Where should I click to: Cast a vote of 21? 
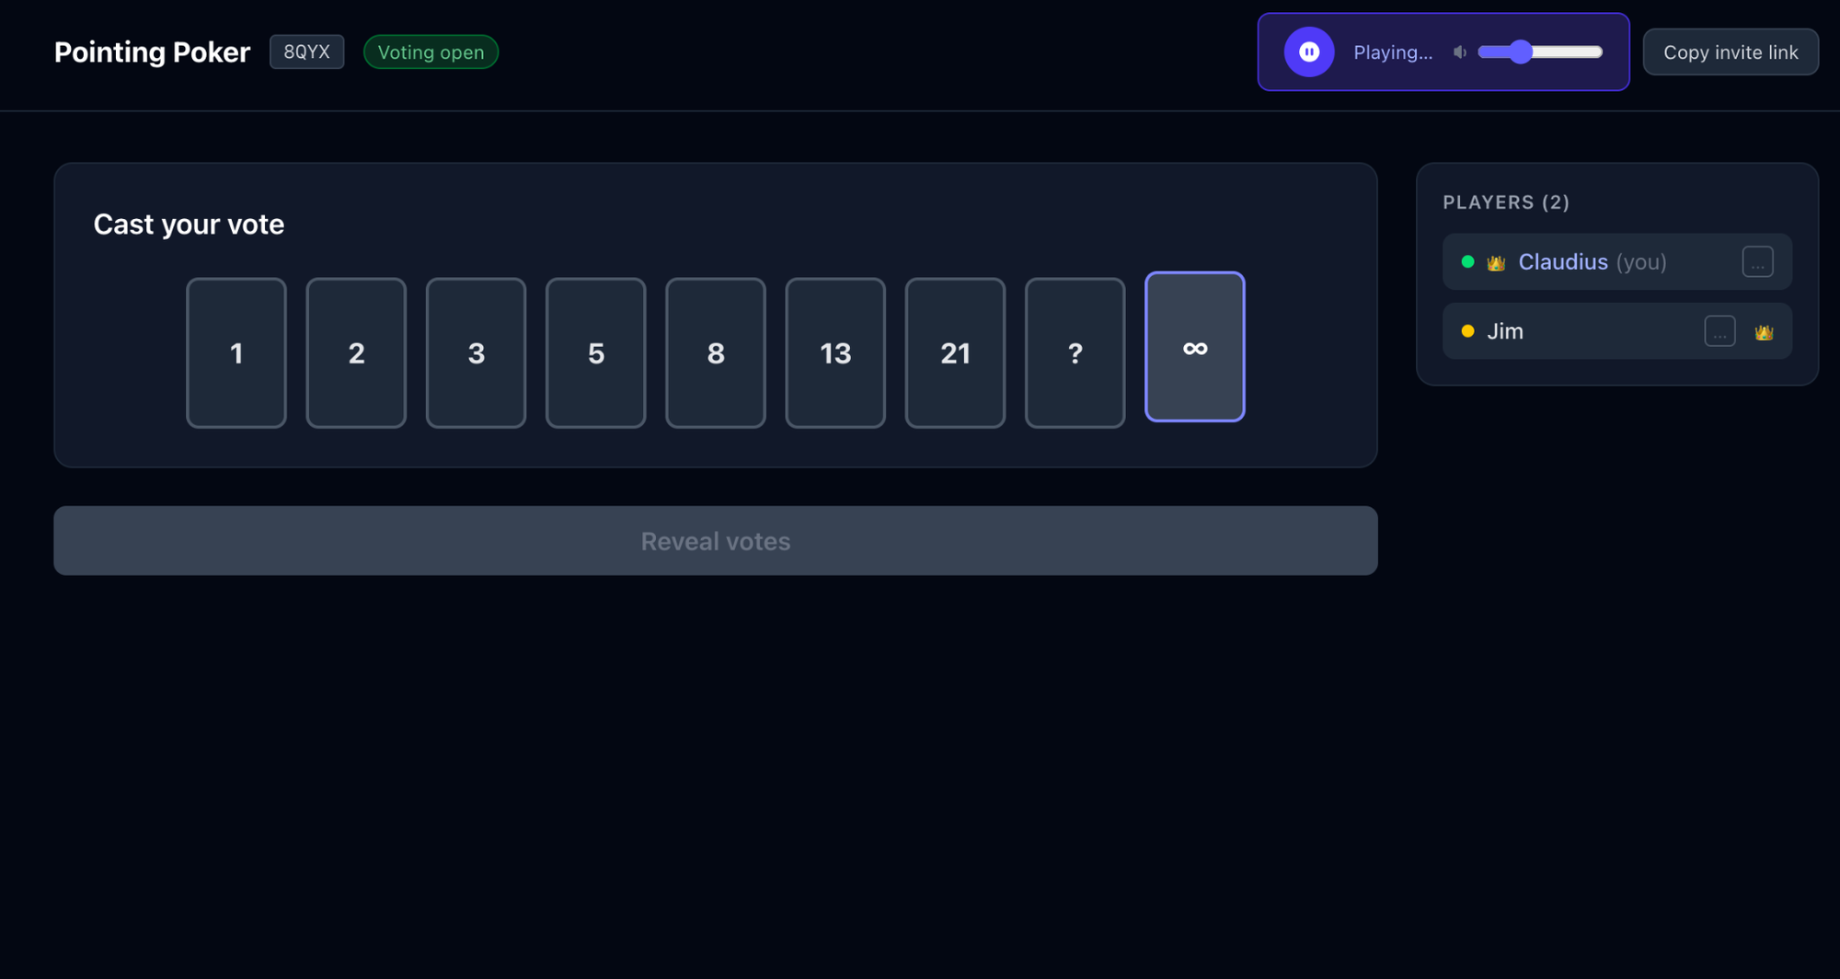point(955,353)
